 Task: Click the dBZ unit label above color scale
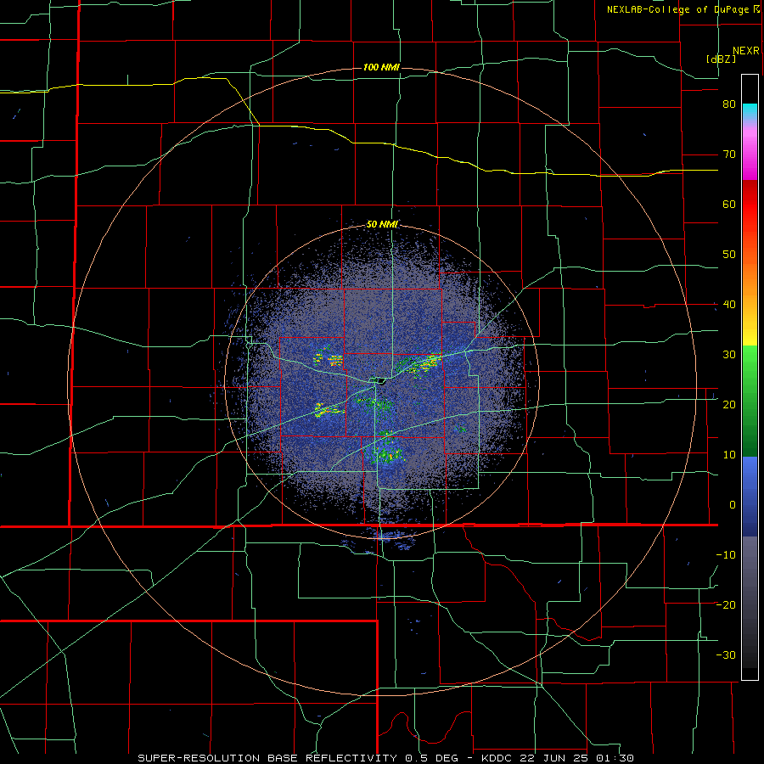721,59
